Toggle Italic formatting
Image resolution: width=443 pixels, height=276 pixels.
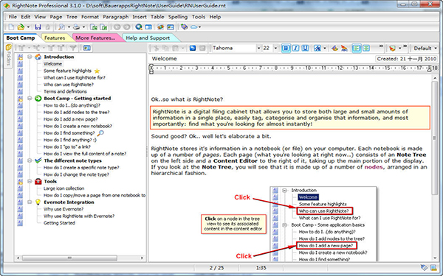pos(295,48)
